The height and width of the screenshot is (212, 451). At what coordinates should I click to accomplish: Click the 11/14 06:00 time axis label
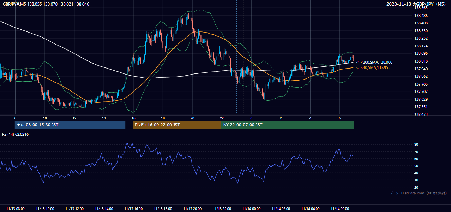click(340, 209)
